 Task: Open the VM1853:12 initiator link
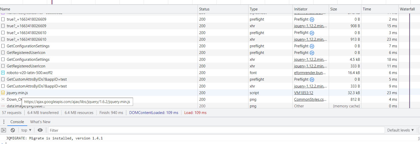[x=304, y=93]
